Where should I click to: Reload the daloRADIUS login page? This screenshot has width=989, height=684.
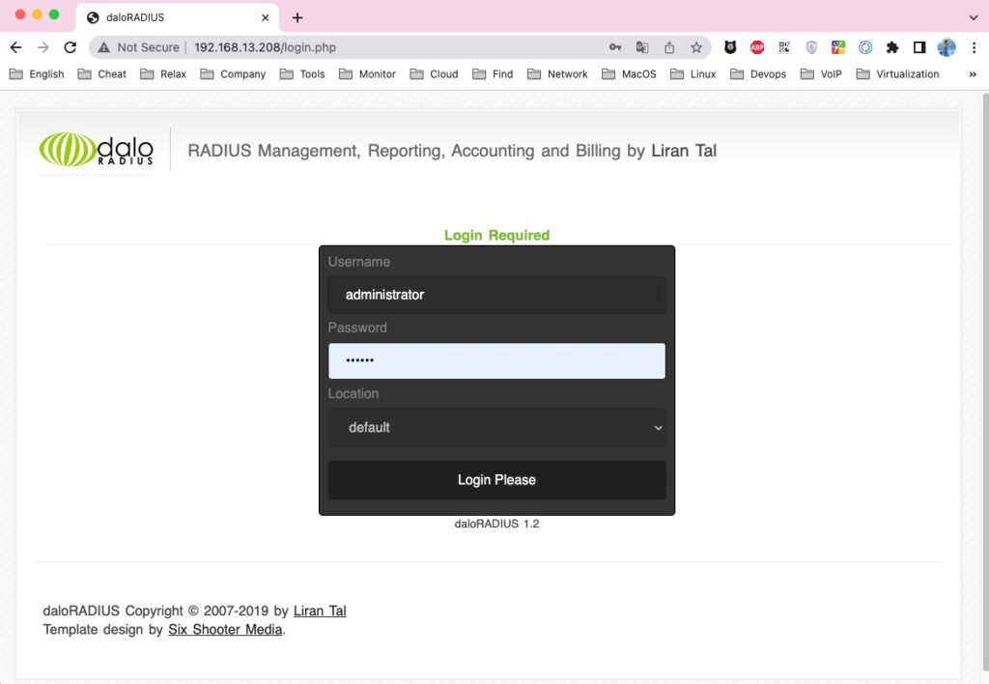point(70,47)
